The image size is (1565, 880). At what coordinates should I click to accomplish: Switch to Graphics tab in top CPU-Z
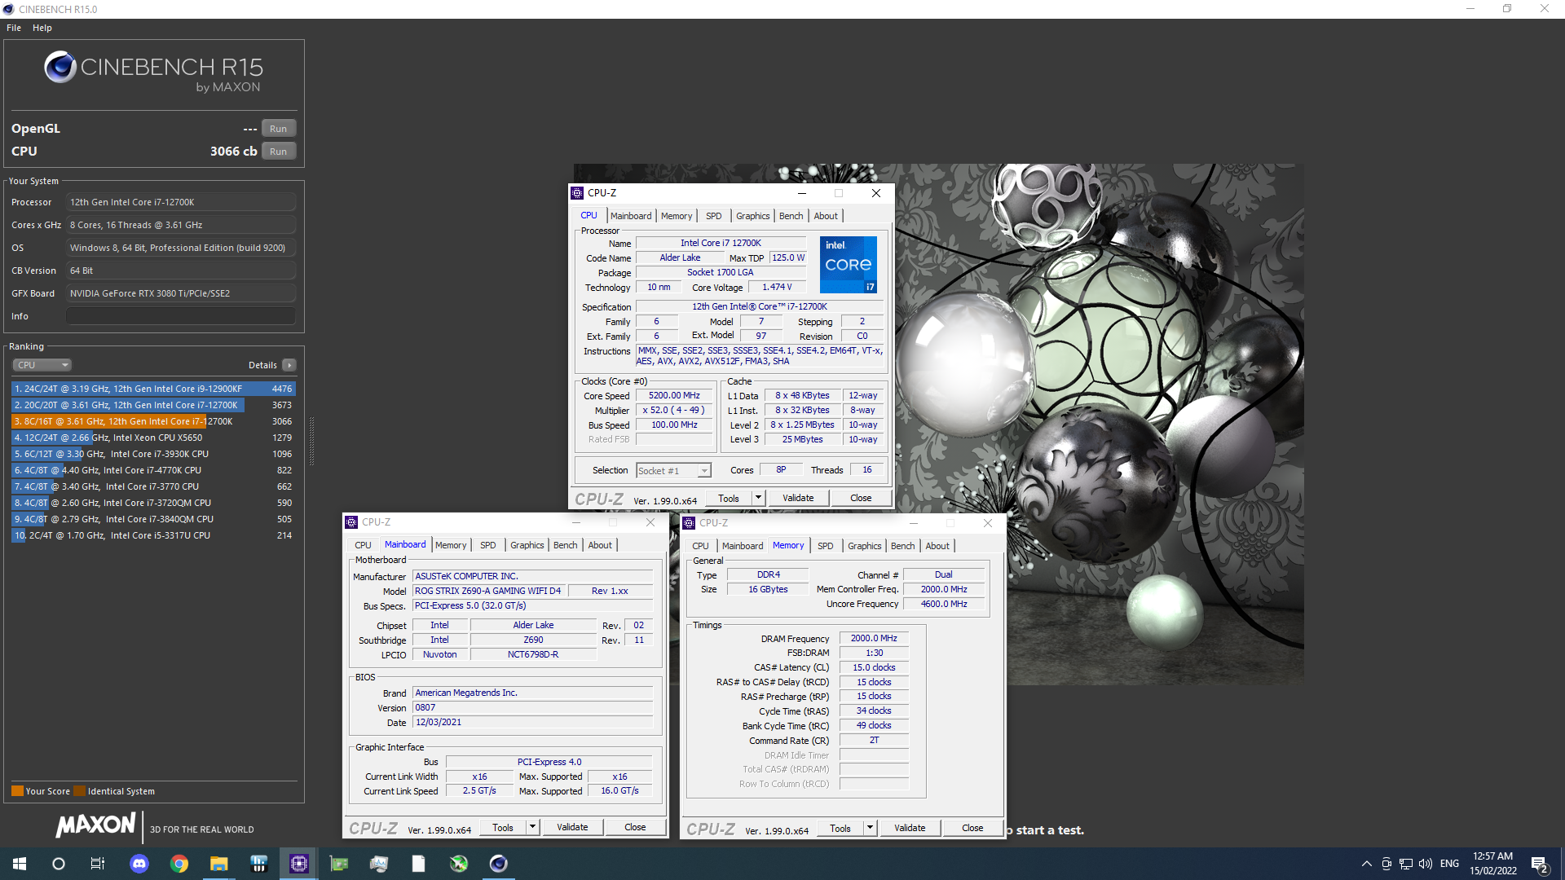tap(752, 216)
